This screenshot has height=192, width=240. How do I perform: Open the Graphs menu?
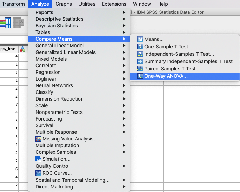[64, 4]
